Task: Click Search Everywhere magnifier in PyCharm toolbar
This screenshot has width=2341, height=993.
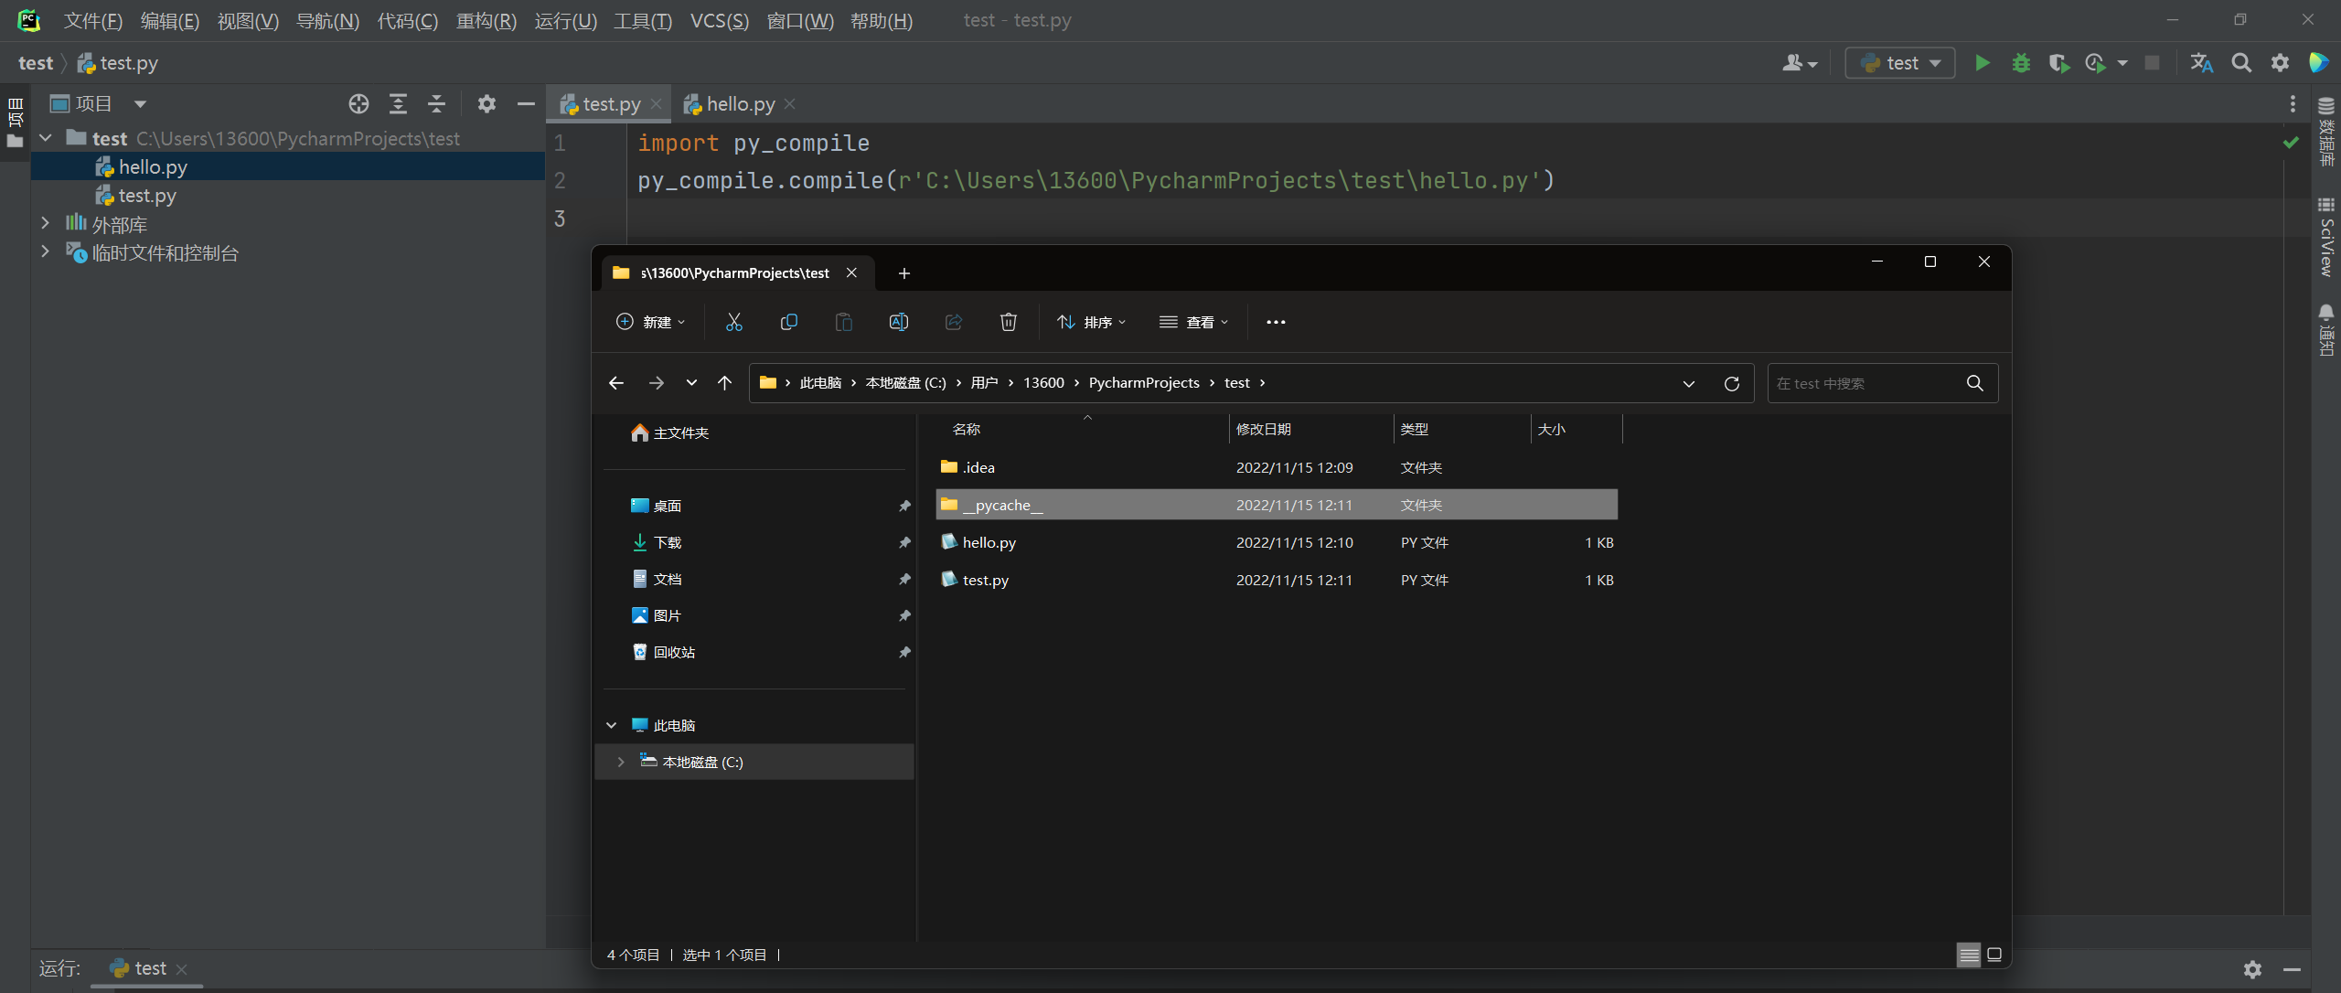Action: (2240, 63)
